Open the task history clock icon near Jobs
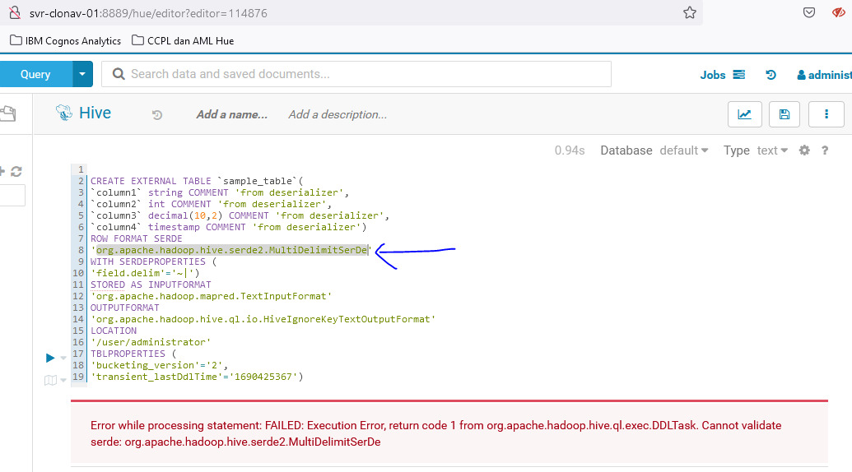The height and width of the screenshot is (472, 852). pyautogui.click(x=771, y=75)
